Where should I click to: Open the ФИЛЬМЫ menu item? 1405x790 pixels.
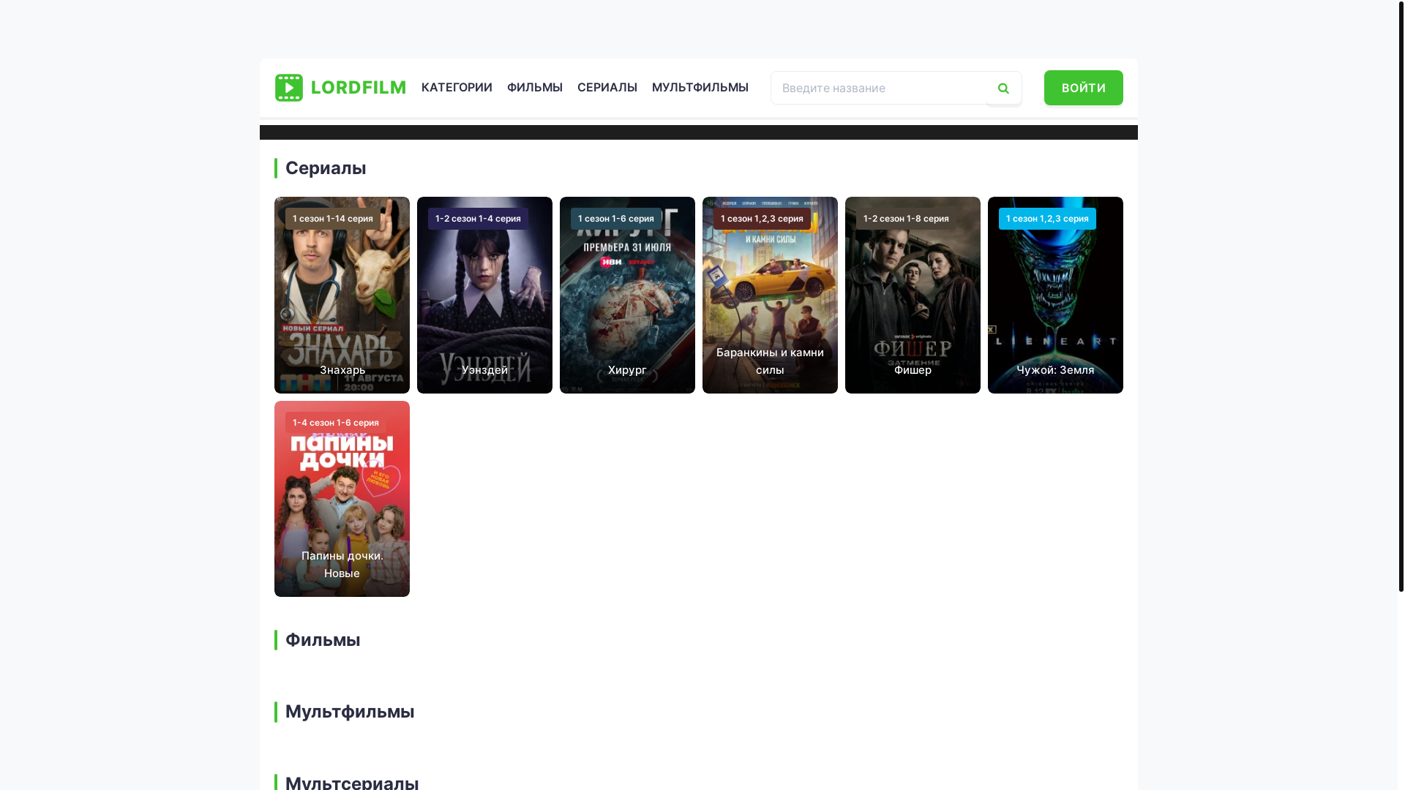tap(535, 87)
